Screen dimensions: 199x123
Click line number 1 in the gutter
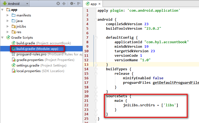pos(87,11)
